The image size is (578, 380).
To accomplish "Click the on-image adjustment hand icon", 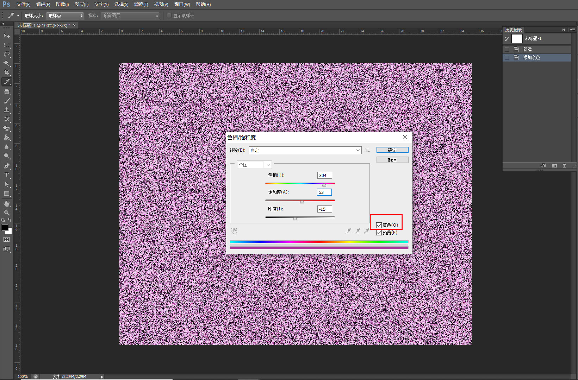I will 234,231.
